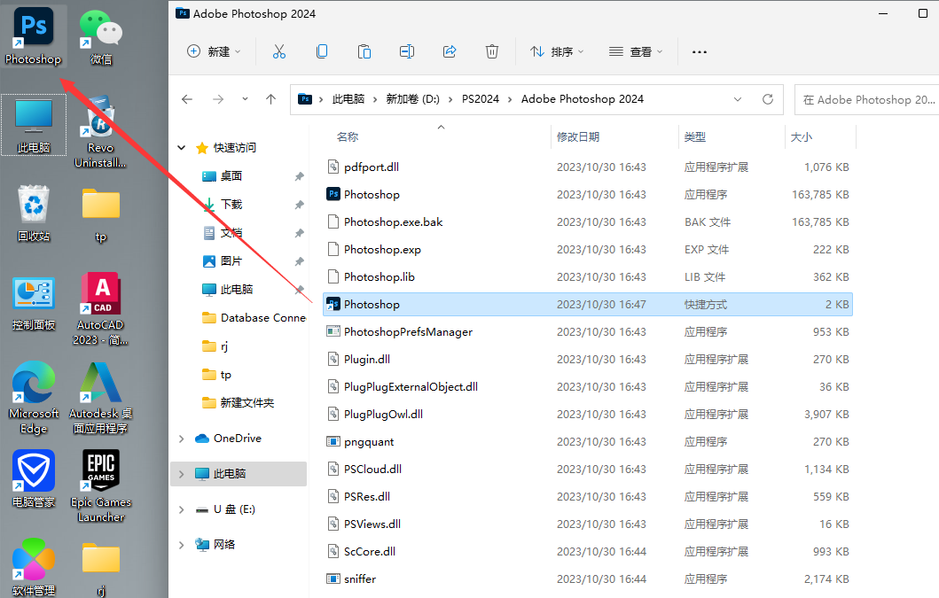This screenshot has height=598, width=939.
Task: Refresh the current folder view
Action: (x=768, y=99)
